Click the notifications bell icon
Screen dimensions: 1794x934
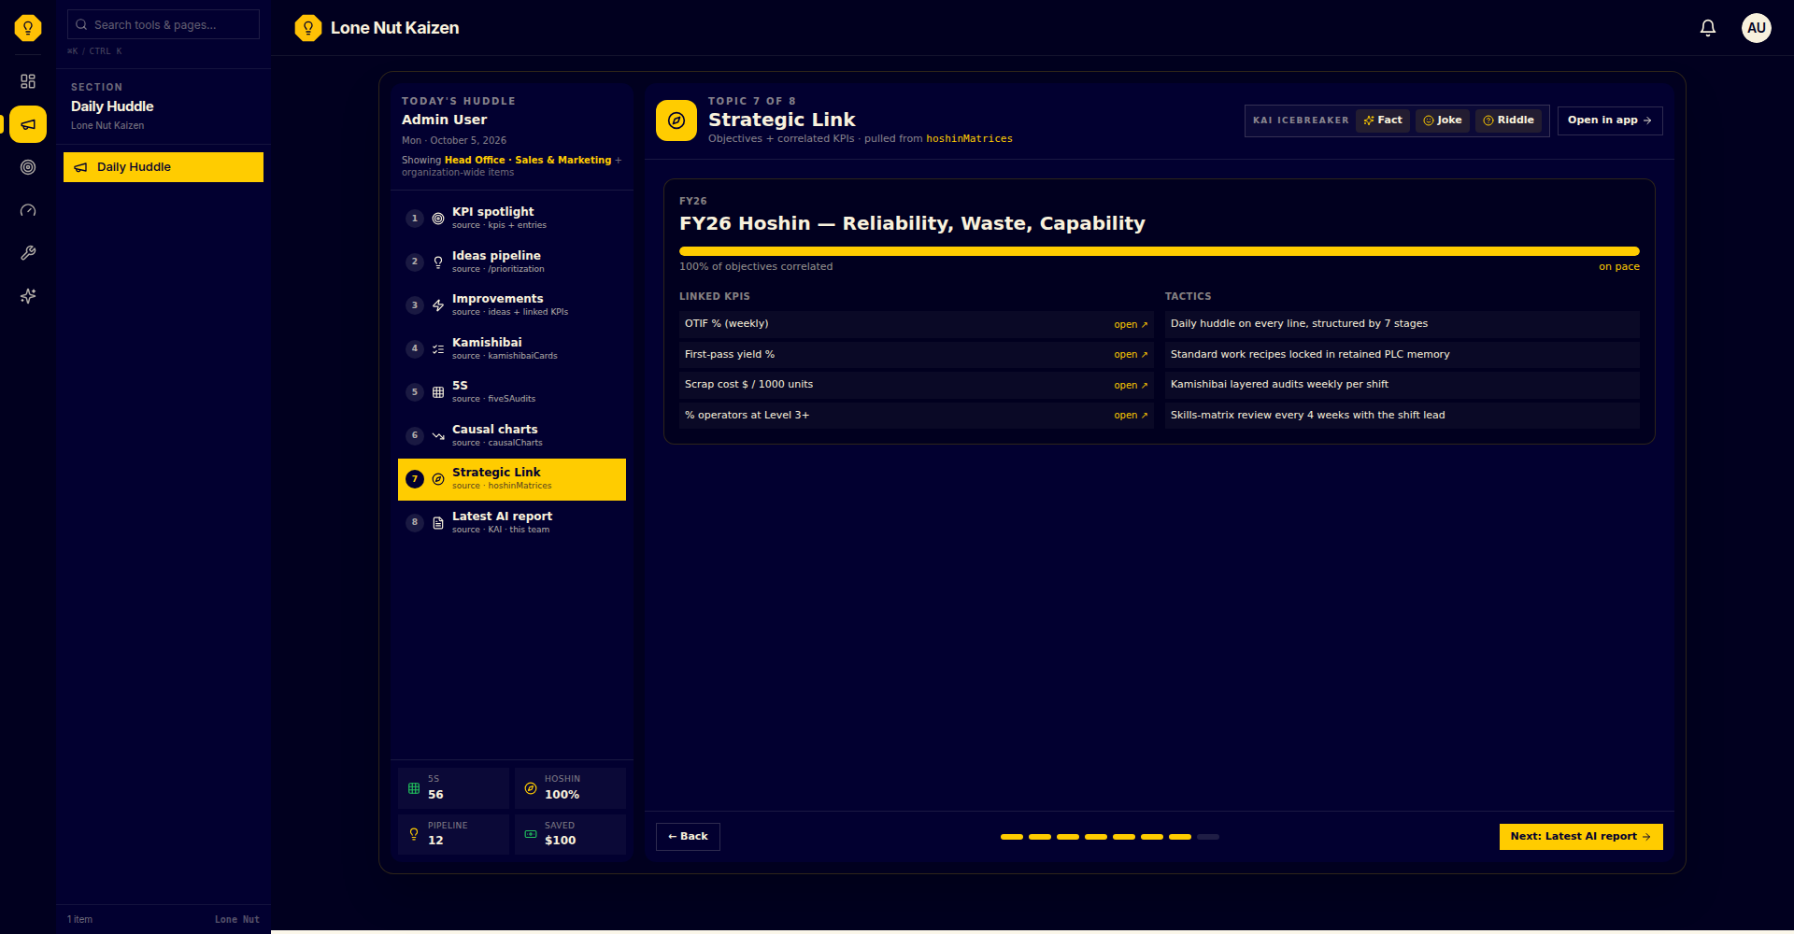point(1708,28)
